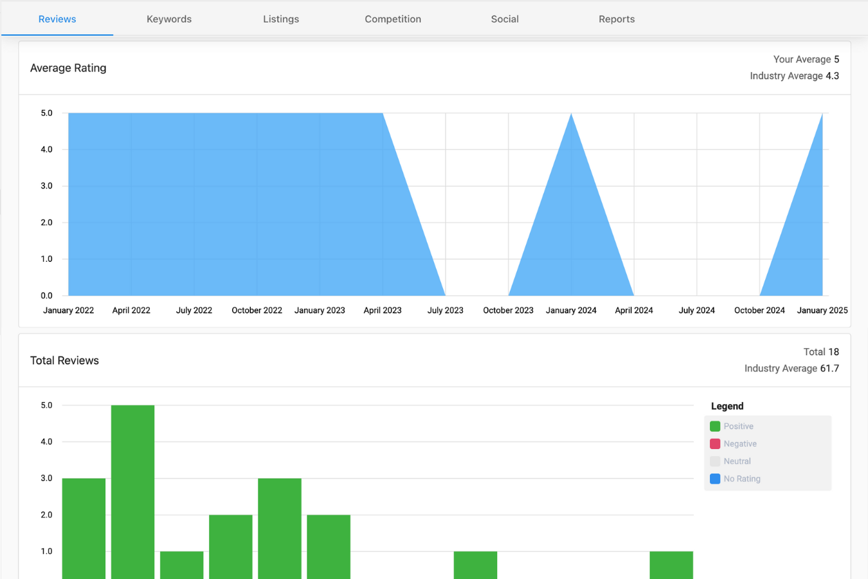Open the Listings tab
The image size is (868, 579).
click(281, 19)
